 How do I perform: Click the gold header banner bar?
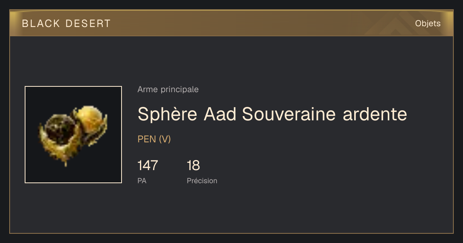(231, 23)
